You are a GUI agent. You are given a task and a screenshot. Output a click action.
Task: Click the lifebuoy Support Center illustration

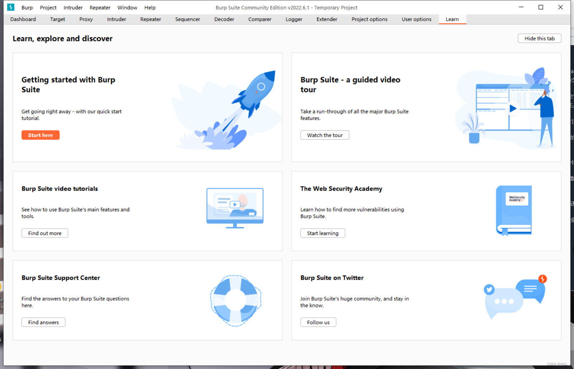coord(236,301)
